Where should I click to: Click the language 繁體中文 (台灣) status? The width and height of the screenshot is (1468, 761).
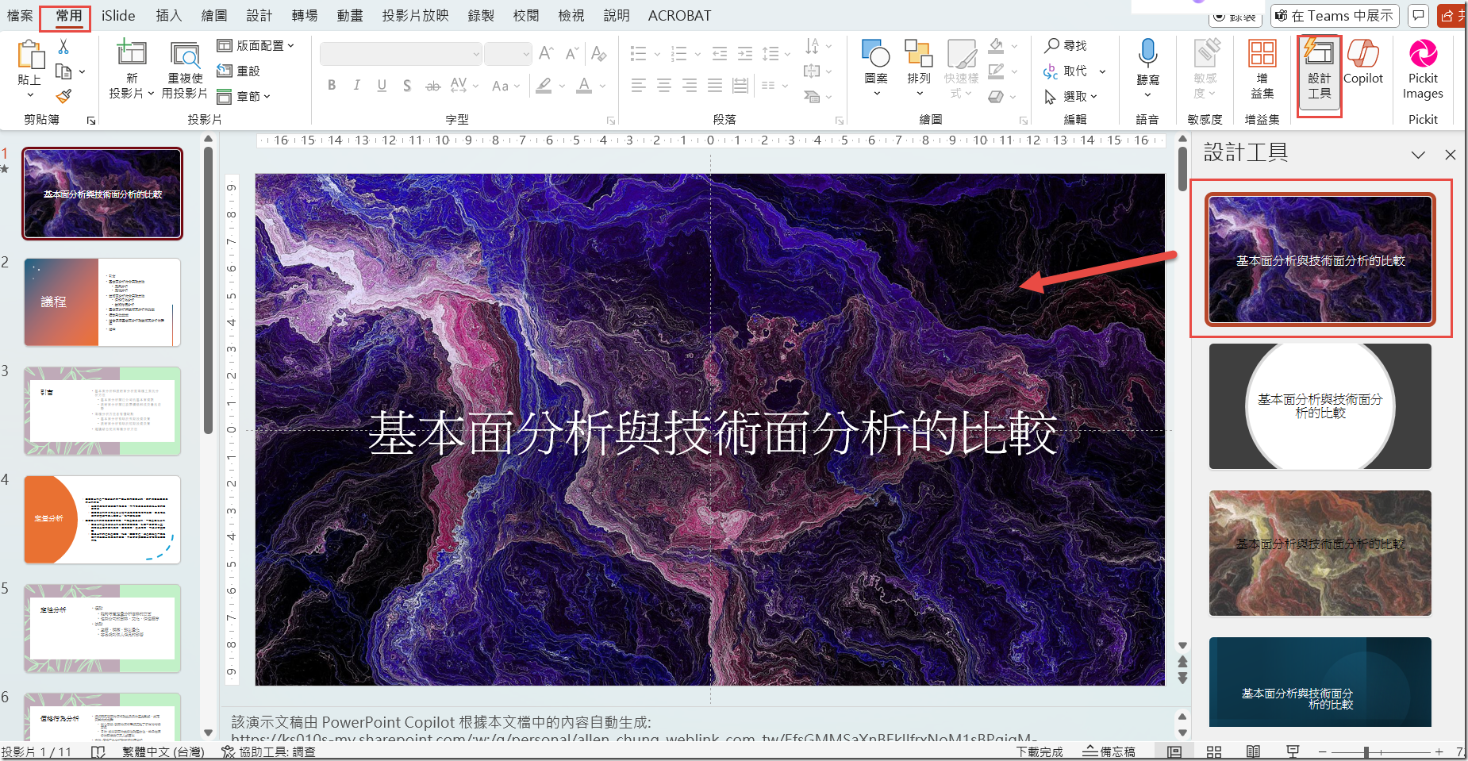(x=163, y=751)
